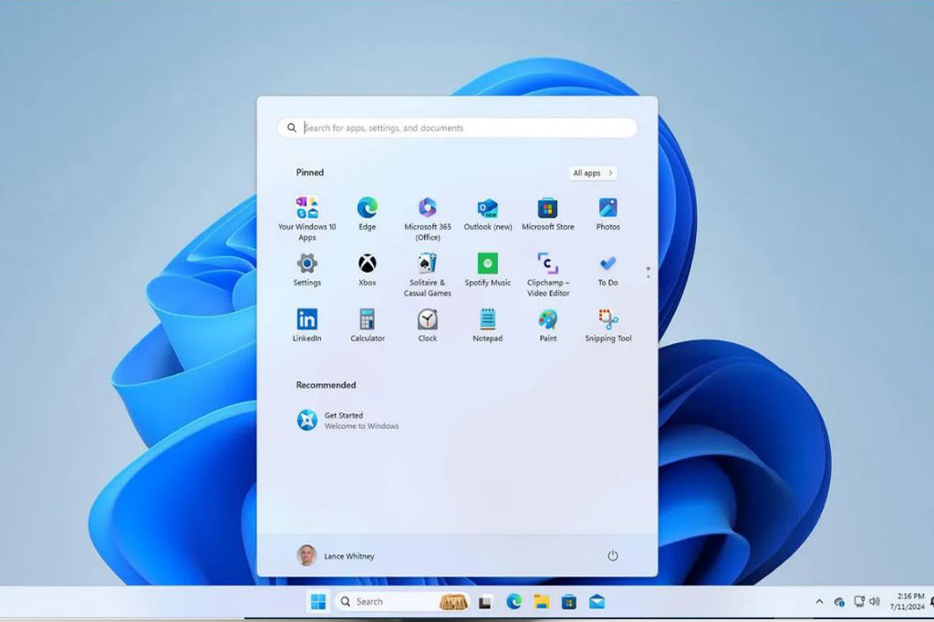
Task: Open Get Started recommended item
Action: coord(348,420)
